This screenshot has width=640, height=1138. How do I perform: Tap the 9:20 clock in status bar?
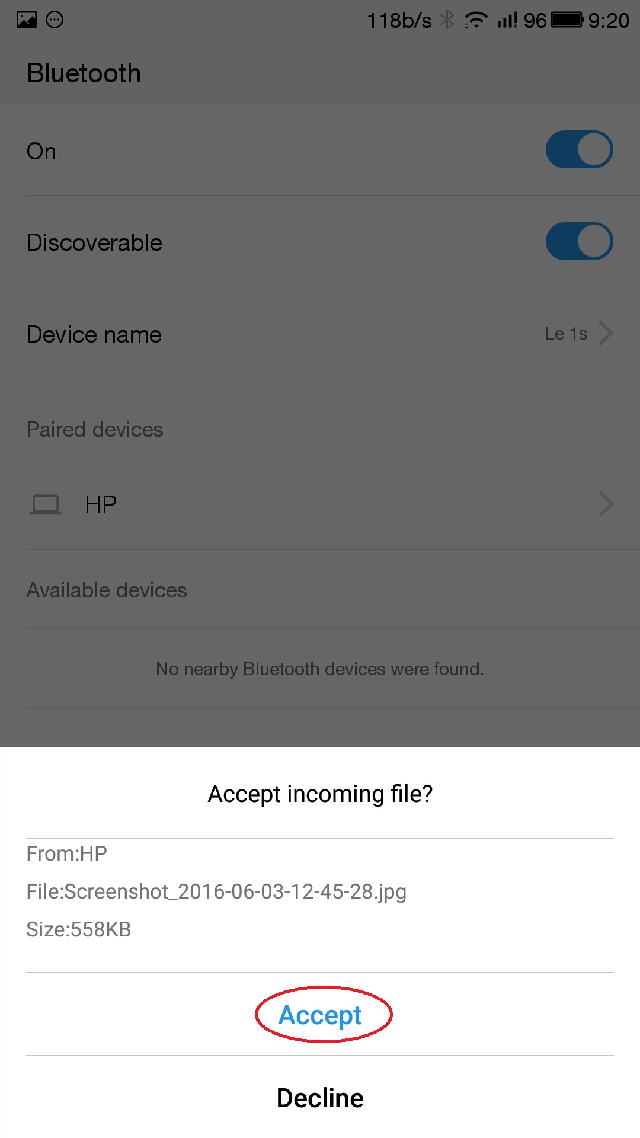click(609, 21)
